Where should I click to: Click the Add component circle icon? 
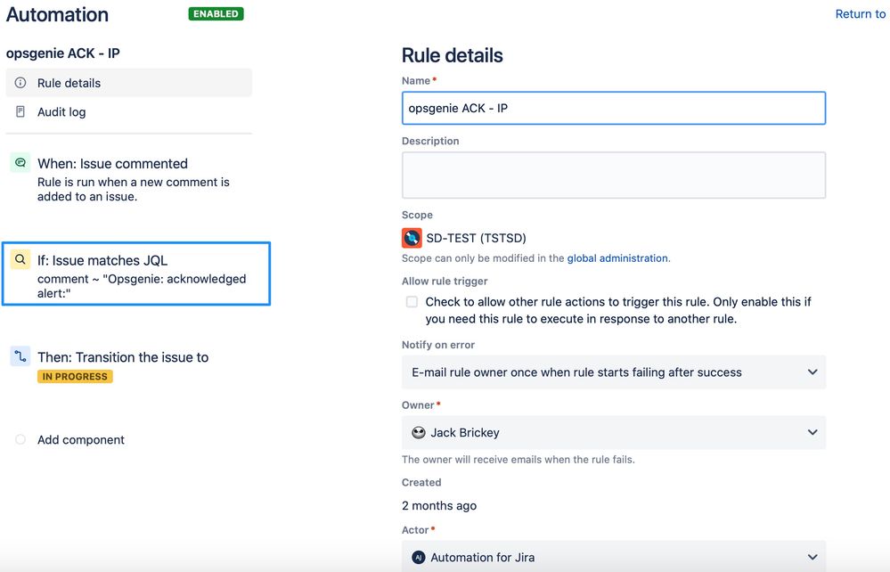(20, 439)
